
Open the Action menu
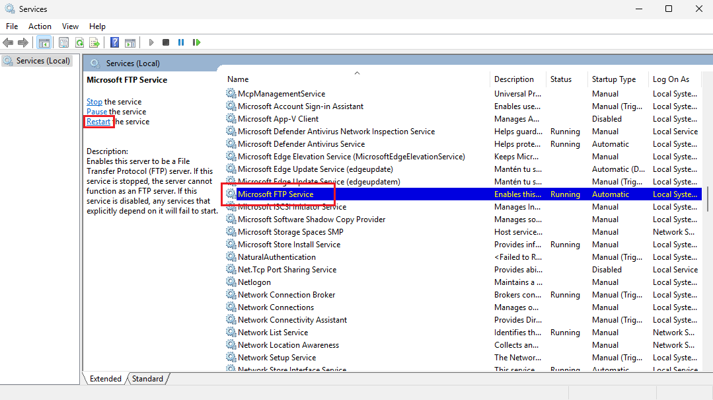click(x=40, y=26)
